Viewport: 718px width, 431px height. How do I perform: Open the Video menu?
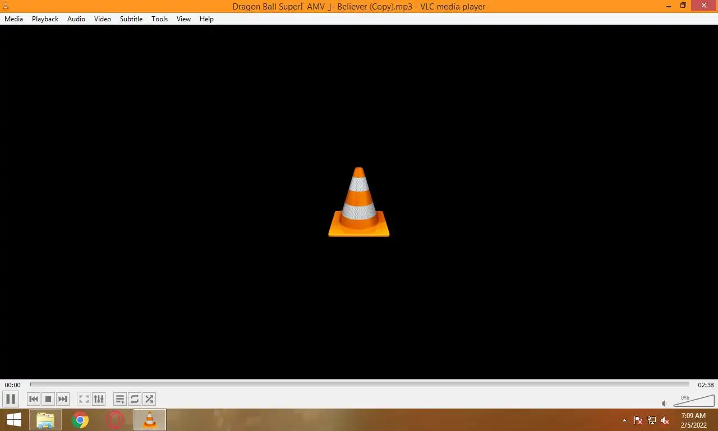(x=103, y=19)
